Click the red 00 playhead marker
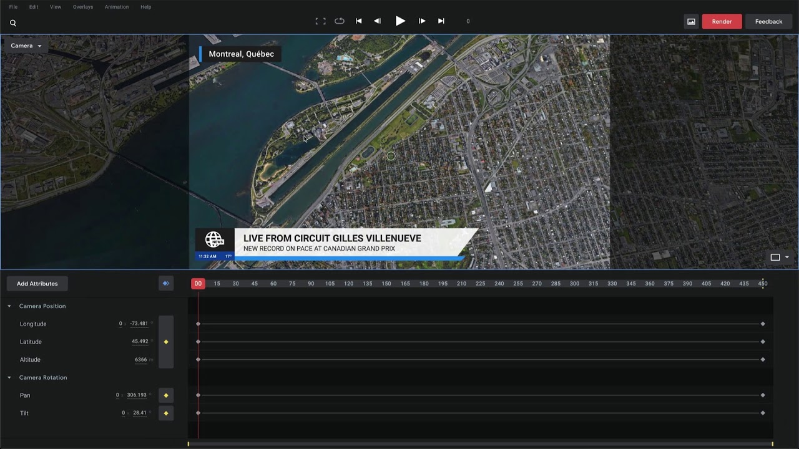Image resolution: width=799 pixels, height=449 pixels. pos(198,284)
